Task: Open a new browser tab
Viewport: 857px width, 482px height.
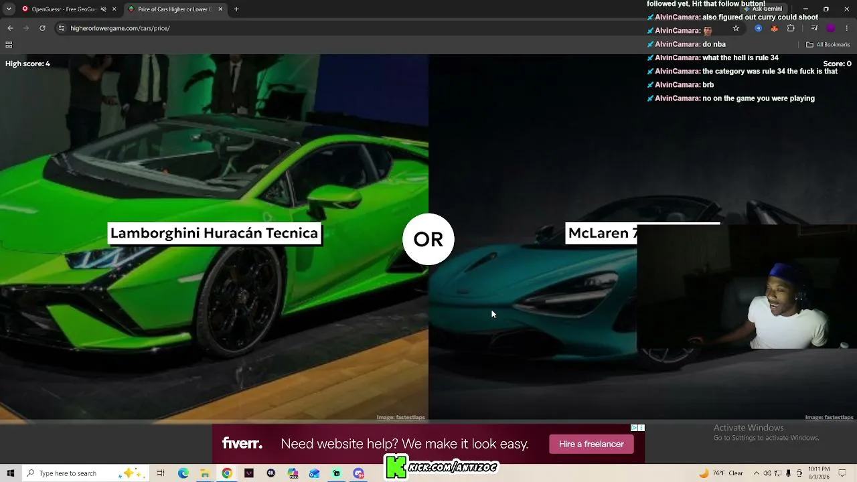Action: (236, 9)
